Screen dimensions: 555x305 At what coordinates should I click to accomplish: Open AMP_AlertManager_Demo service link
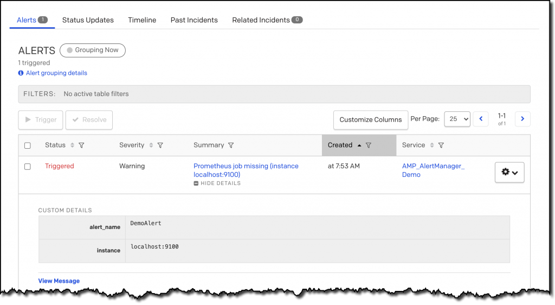point(433,170)
